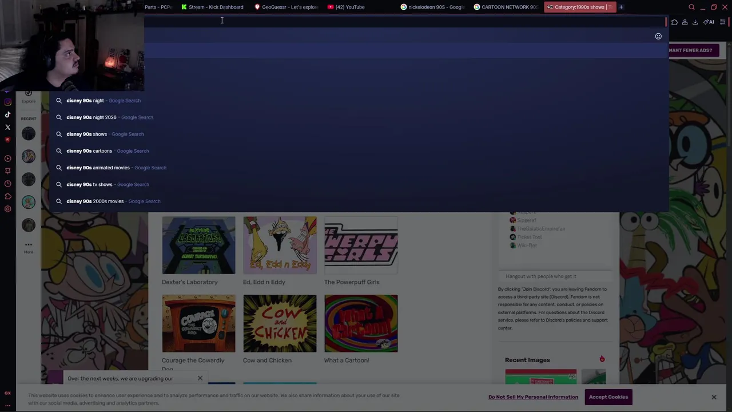Open the Pinboards icon in Opera sidebar
Image resolution: width=732 pixels, height=412 pixels.
coord(7,171)
